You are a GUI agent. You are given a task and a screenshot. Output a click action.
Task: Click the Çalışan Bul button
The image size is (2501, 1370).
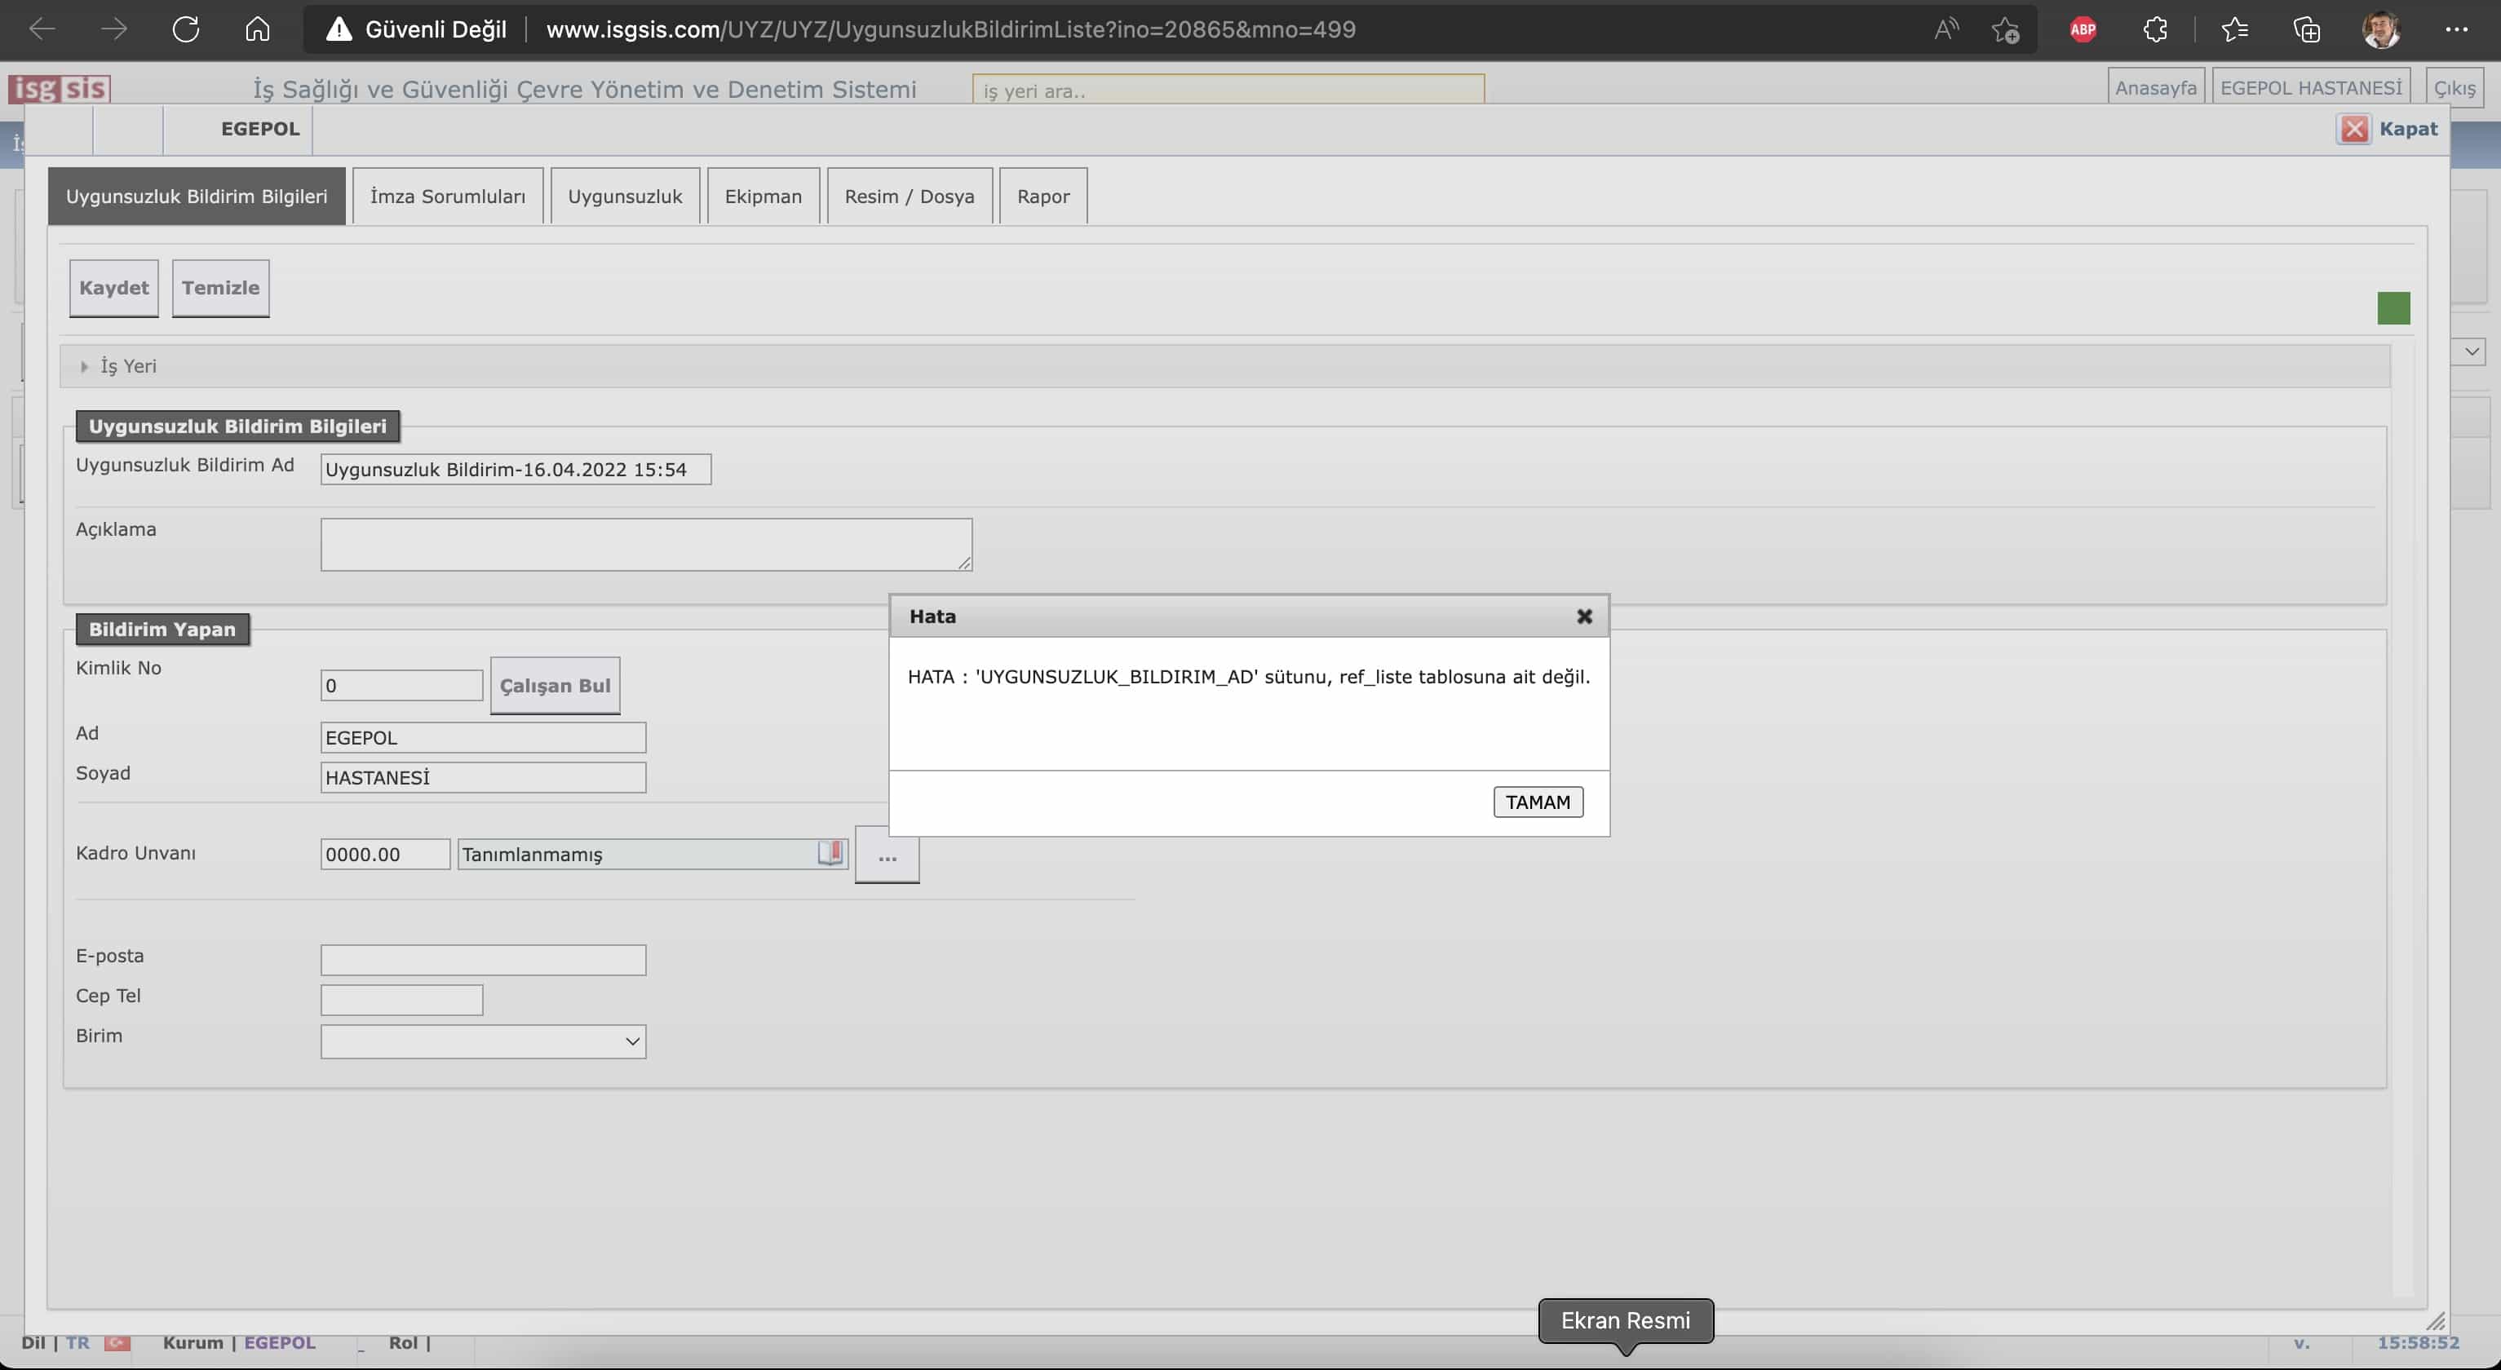point(555,686)
